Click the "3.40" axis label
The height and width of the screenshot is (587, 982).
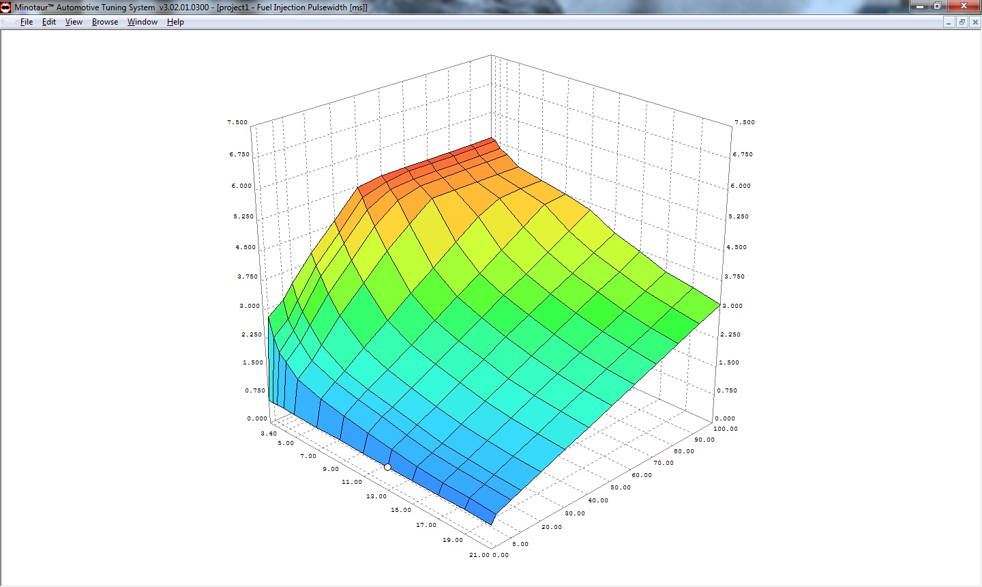pyautogui.click(x=268, y=433)
